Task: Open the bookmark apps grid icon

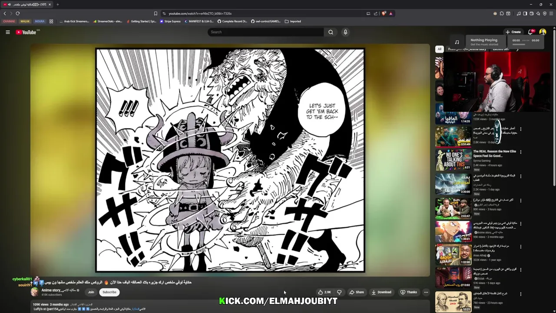Action: pos(51,21)
